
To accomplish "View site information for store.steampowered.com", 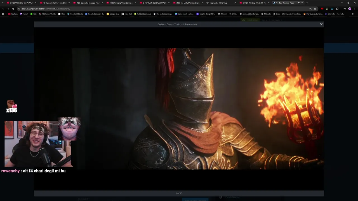I will [x=19, y=9].
